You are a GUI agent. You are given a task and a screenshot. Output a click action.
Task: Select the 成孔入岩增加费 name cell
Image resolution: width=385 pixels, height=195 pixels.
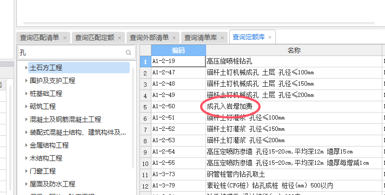(x=294, y=107)
